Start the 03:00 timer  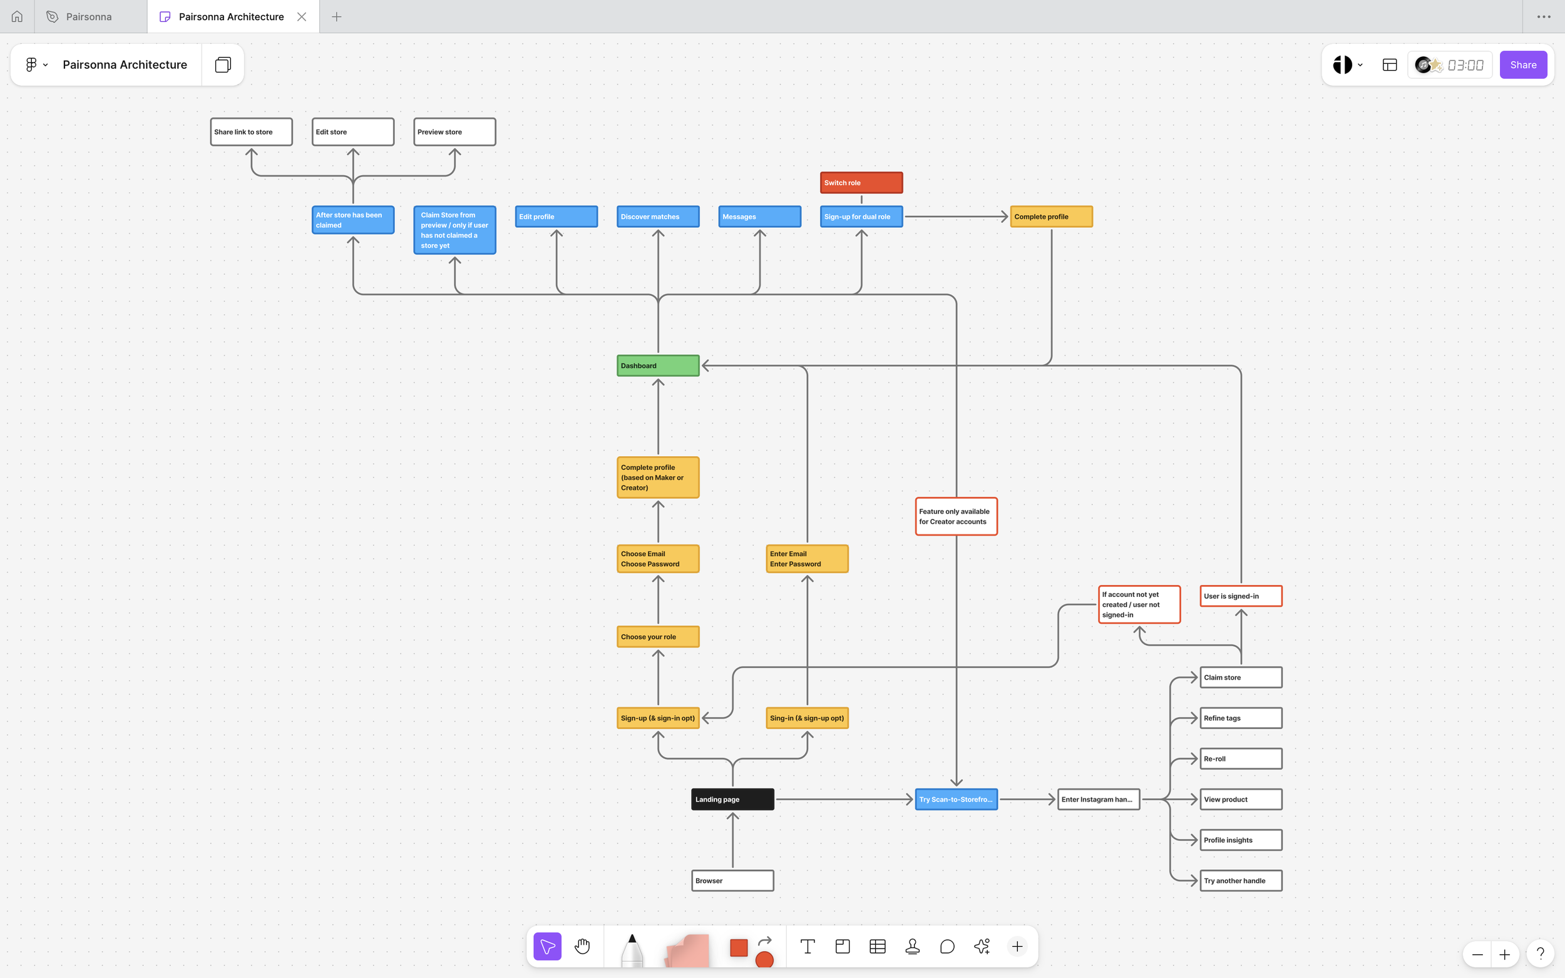click(1465, 64)
